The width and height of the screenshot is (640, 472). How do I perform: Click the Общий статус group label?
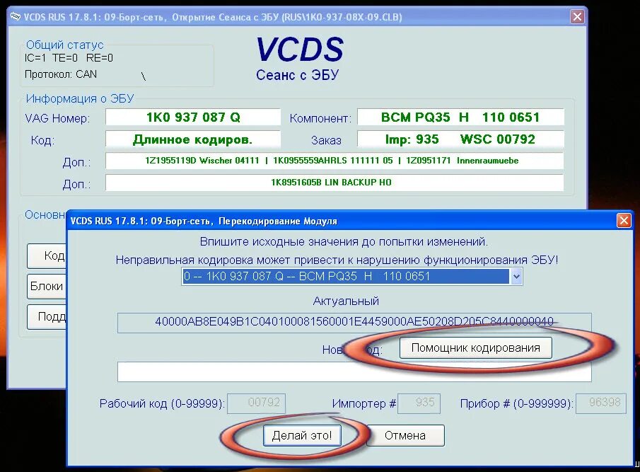pyautogui.click(x=64, y=45)
